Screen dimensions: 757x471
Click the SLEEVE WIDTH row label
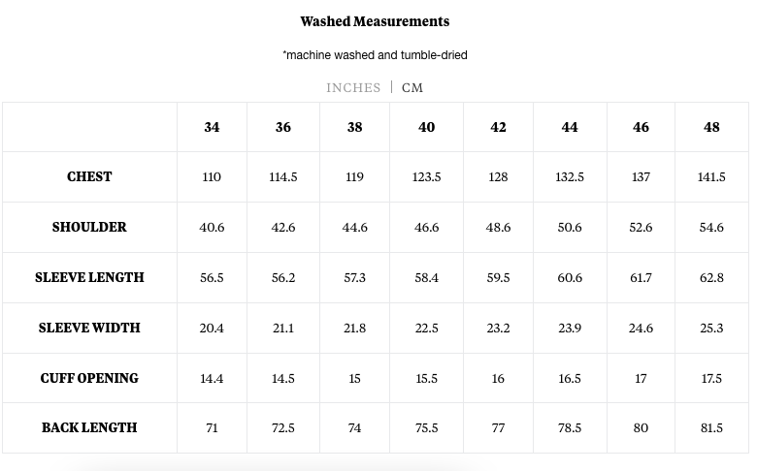89,328
